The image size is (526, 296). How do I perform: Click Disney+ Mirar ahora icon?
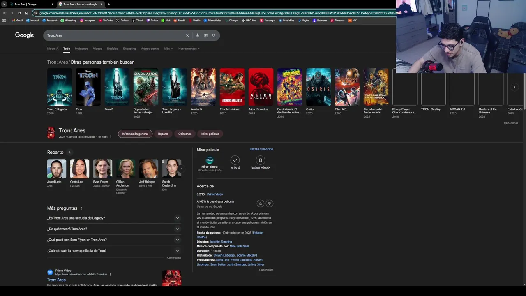coord(210,160)
